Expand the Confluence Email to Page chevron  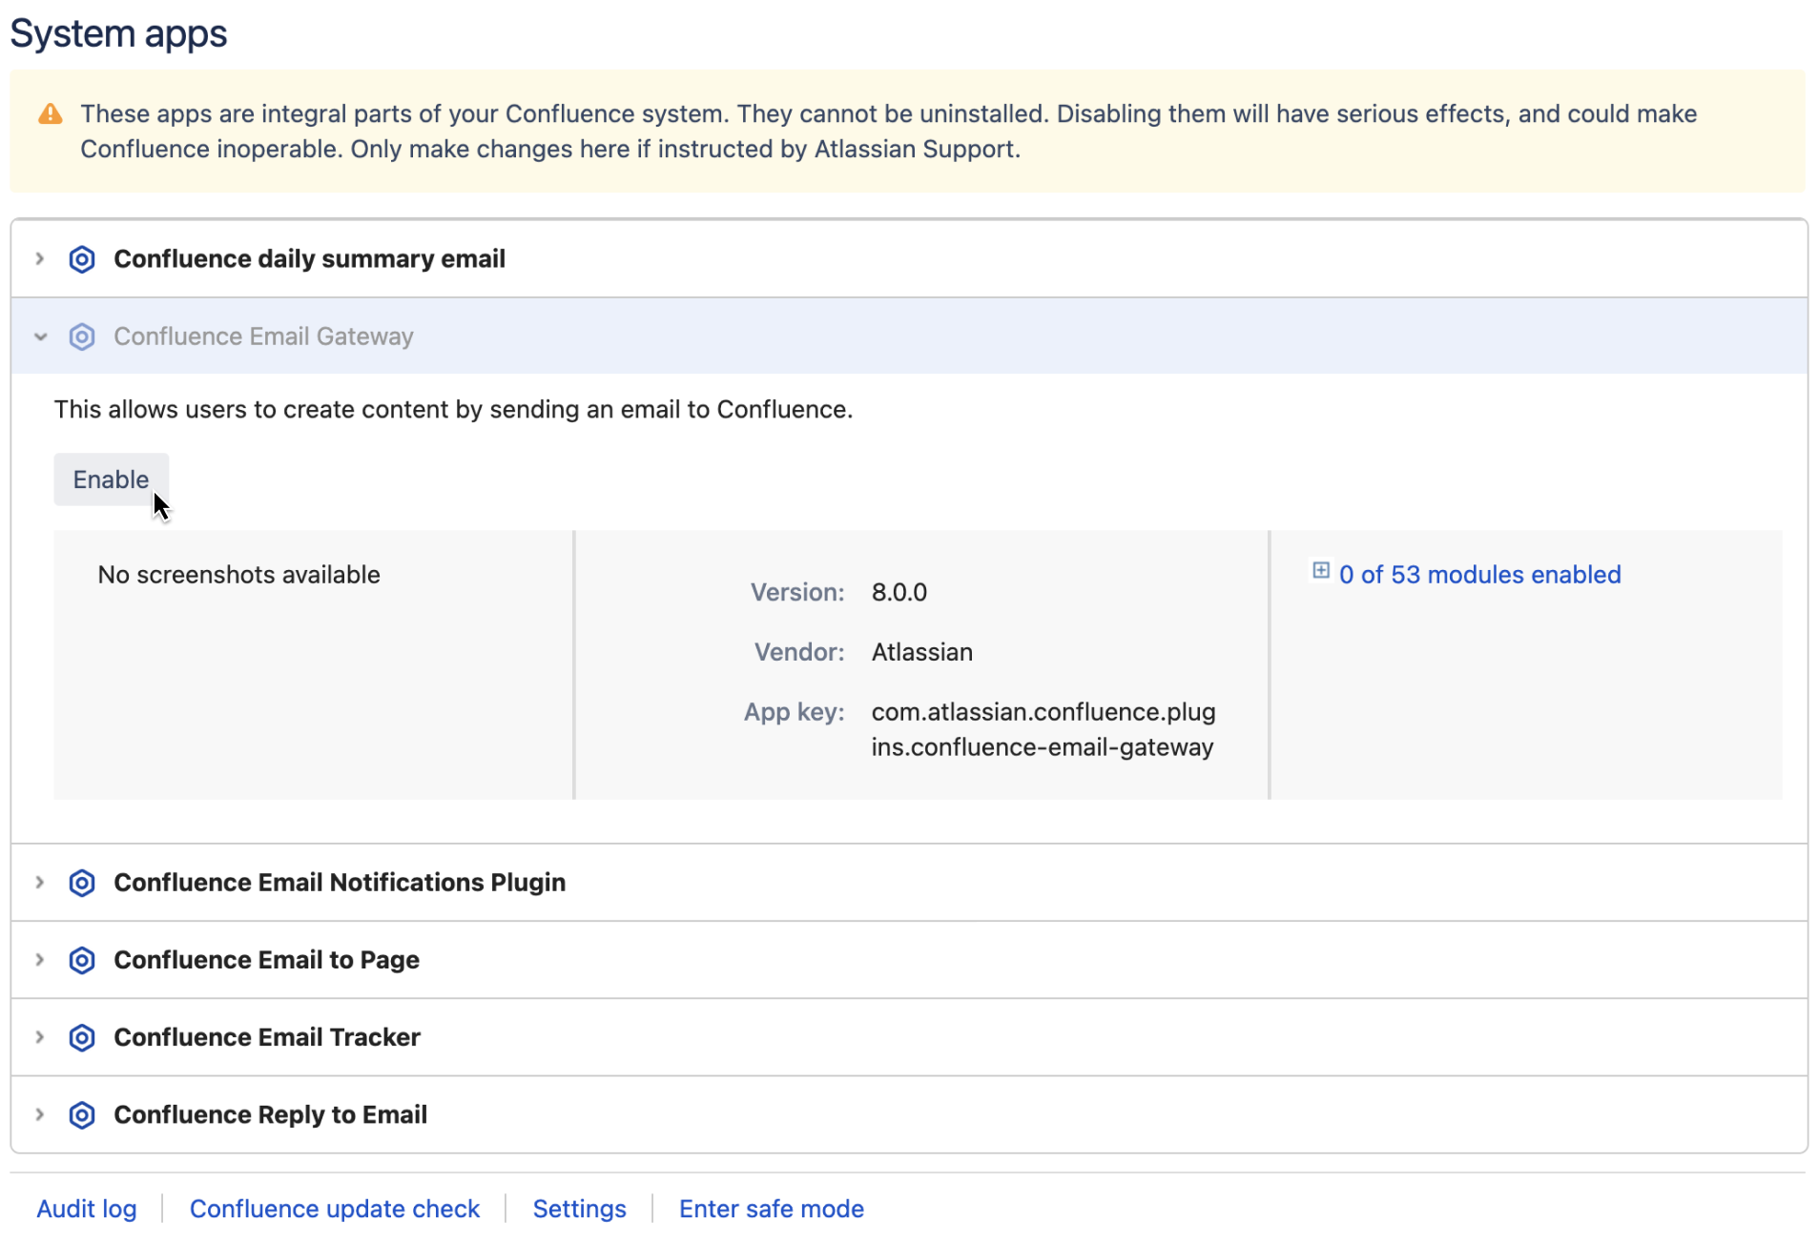[40, 960]
